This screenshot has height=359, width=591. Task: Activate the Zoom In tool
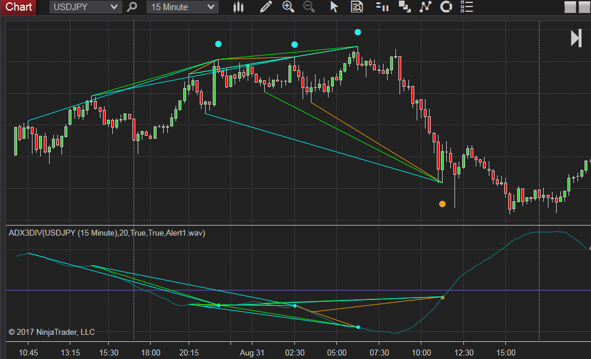point(288,7)
